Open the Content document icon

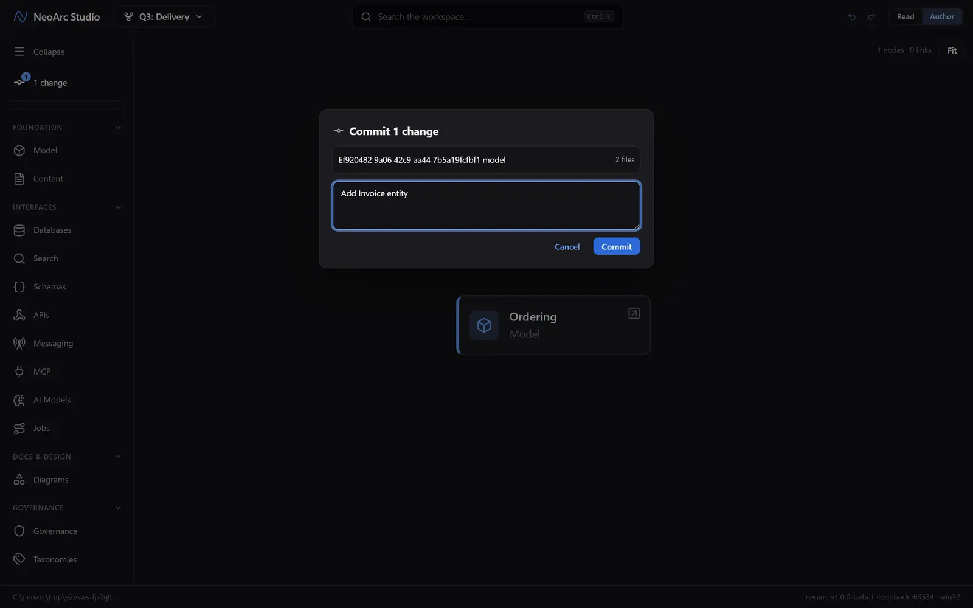point(19,179)
